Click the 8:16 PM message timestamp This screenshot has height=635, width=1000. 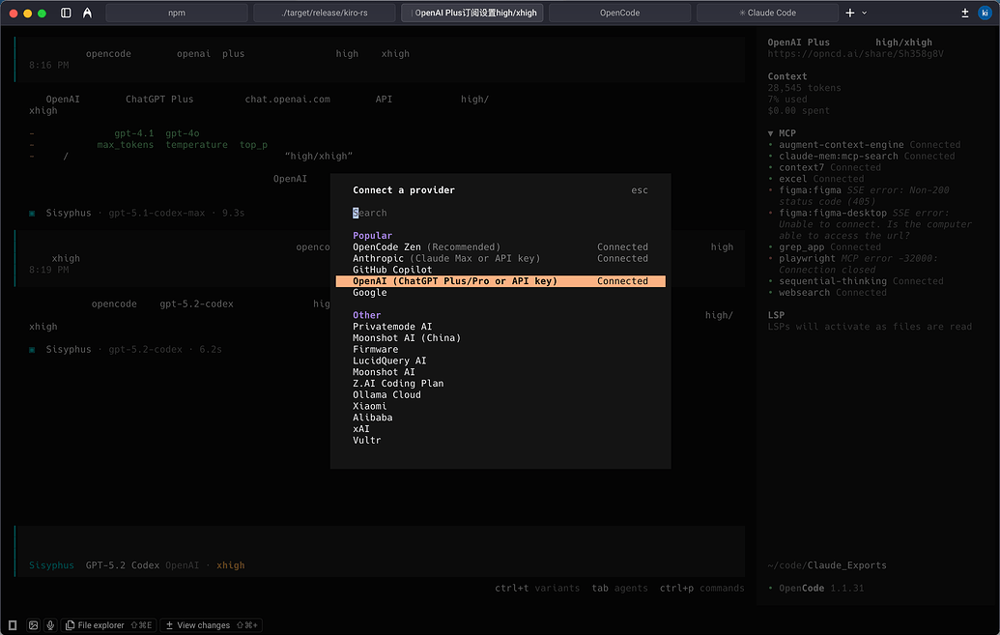pos(48,65)
